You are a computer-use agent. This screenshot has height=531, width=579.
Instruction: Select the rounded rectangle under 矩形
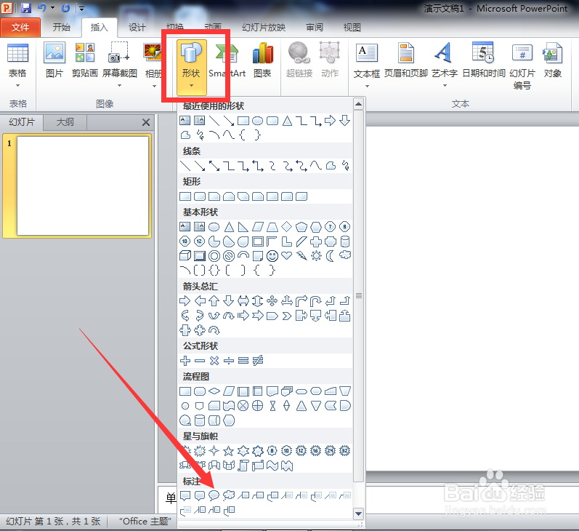(x=200, y=196)
